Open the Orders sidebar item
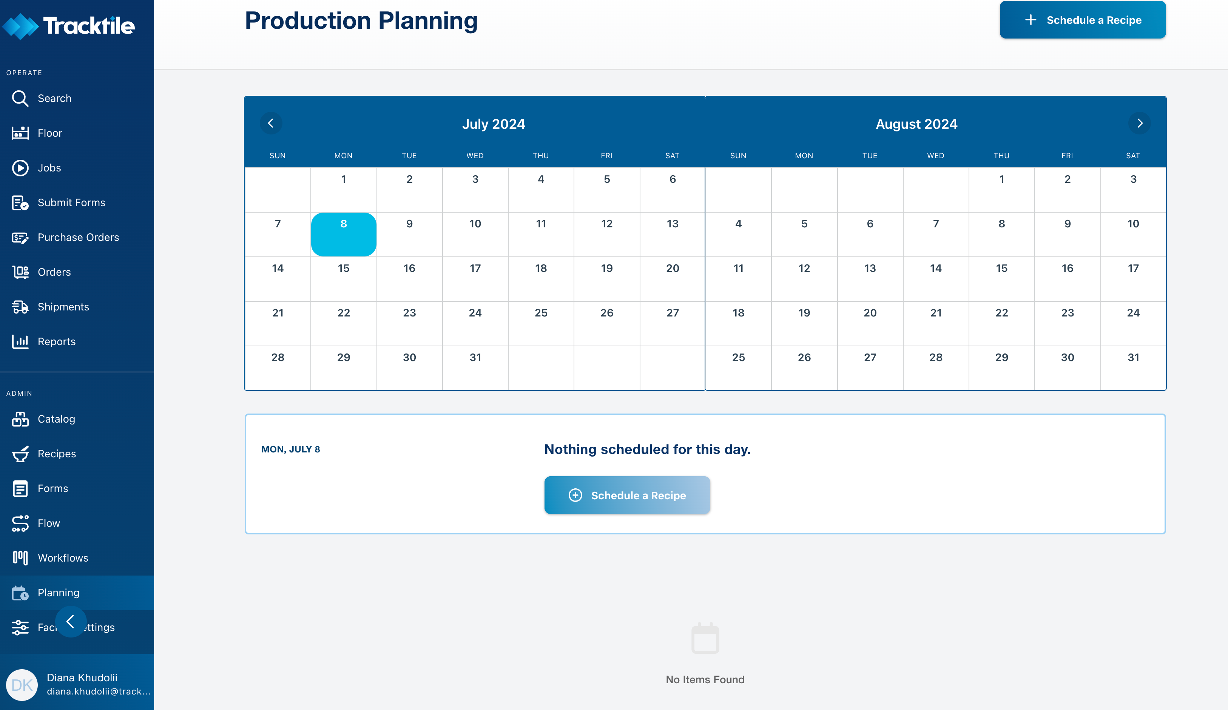The width and height of the screenshot is (1228, 710). (54, 272)
